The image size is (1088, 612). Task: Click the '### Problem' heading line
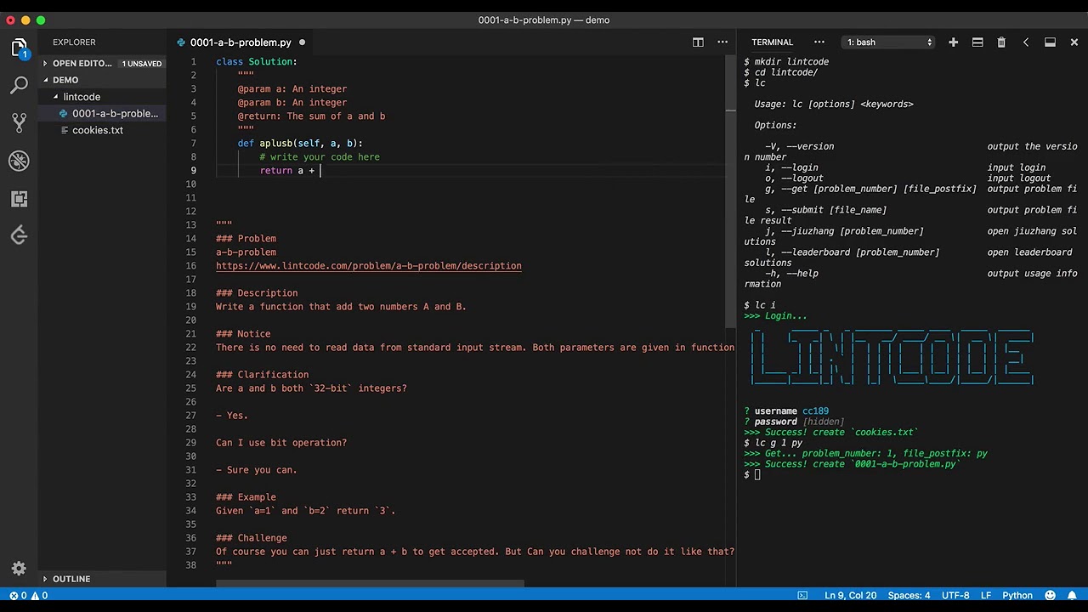coord(246,239)
